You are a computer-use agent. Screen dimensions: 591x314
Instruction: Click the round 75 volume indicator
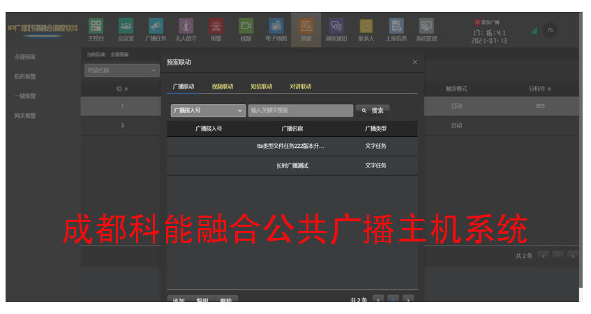coord(550,30)
